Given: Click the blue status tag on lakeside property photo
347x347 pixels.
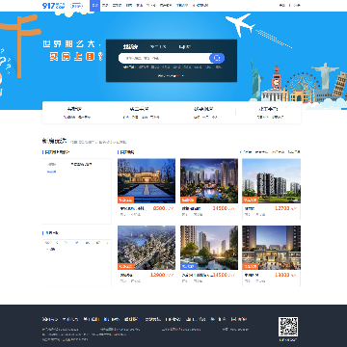Looking at the screenshot, I should pyautogui.click(x=188, y=266).
